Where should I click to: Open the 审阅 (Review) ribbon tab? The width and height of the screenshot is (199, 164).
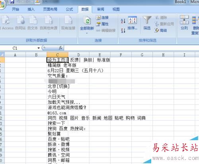point(100,9)
